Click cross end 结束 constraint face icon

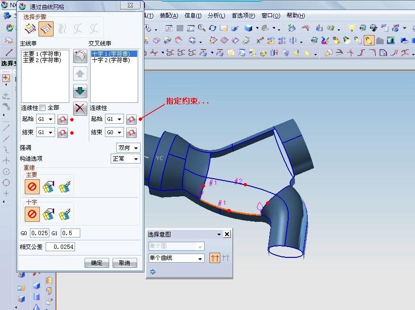click(131, 132)
